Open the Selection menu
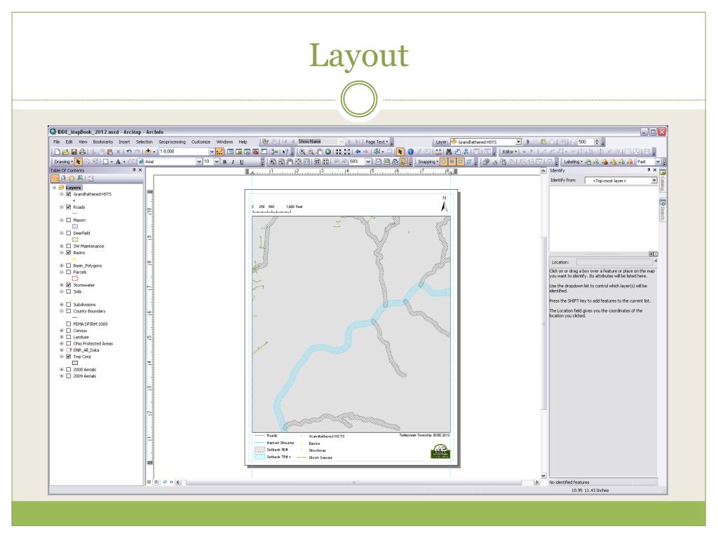The image size is (718, 538). (144, 142)
